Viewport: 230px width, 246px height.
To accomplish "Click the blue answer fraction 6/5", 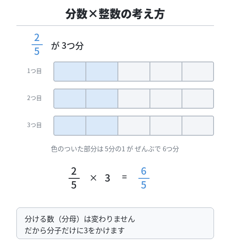I will click(144, 178).
